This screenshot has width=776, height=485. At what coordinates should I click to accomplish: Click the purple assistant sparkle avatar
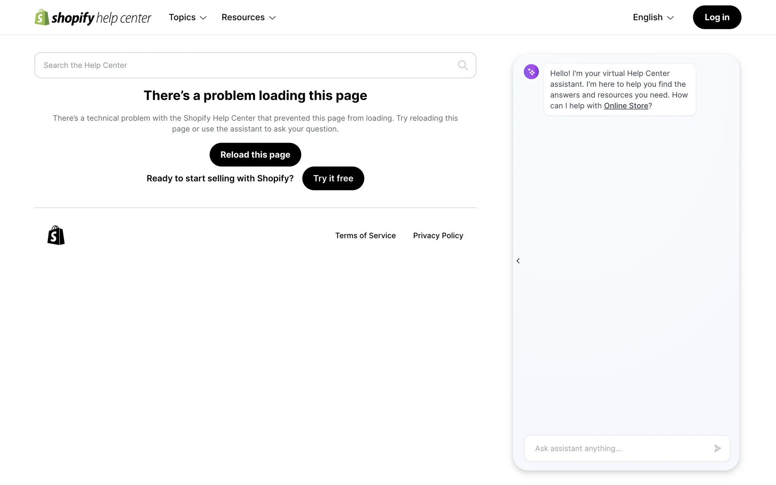pyautogui.click(x=531, y=72)
